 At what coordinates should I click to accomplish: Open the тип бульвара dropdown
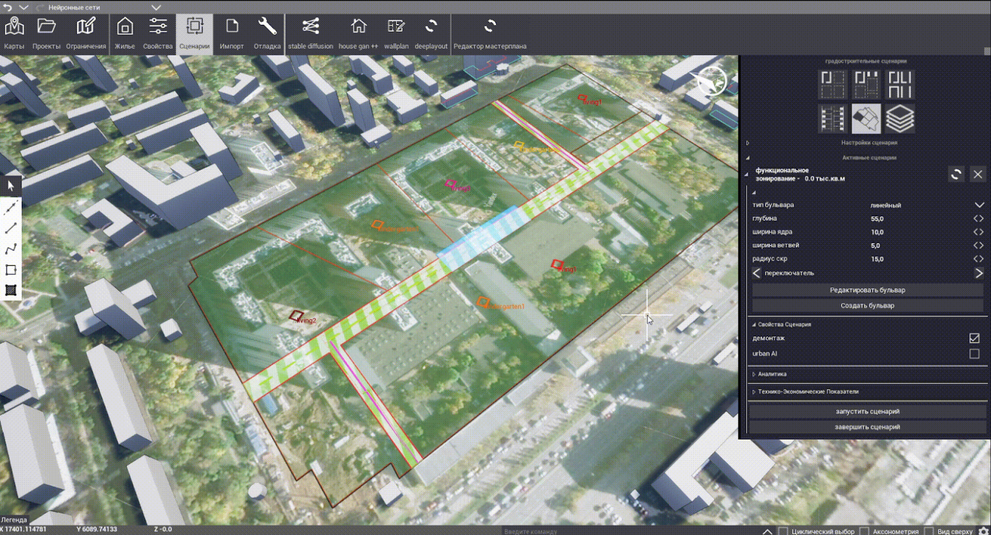click(979, 205)
